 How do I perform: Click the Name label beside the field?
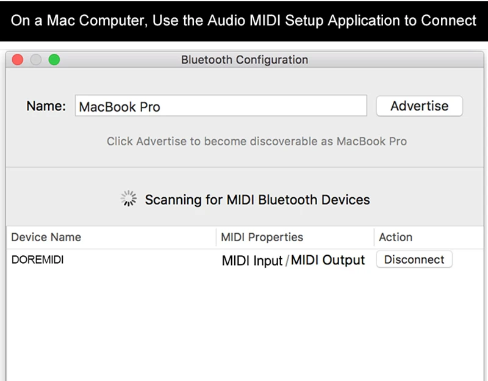click(x=46, y=106)
